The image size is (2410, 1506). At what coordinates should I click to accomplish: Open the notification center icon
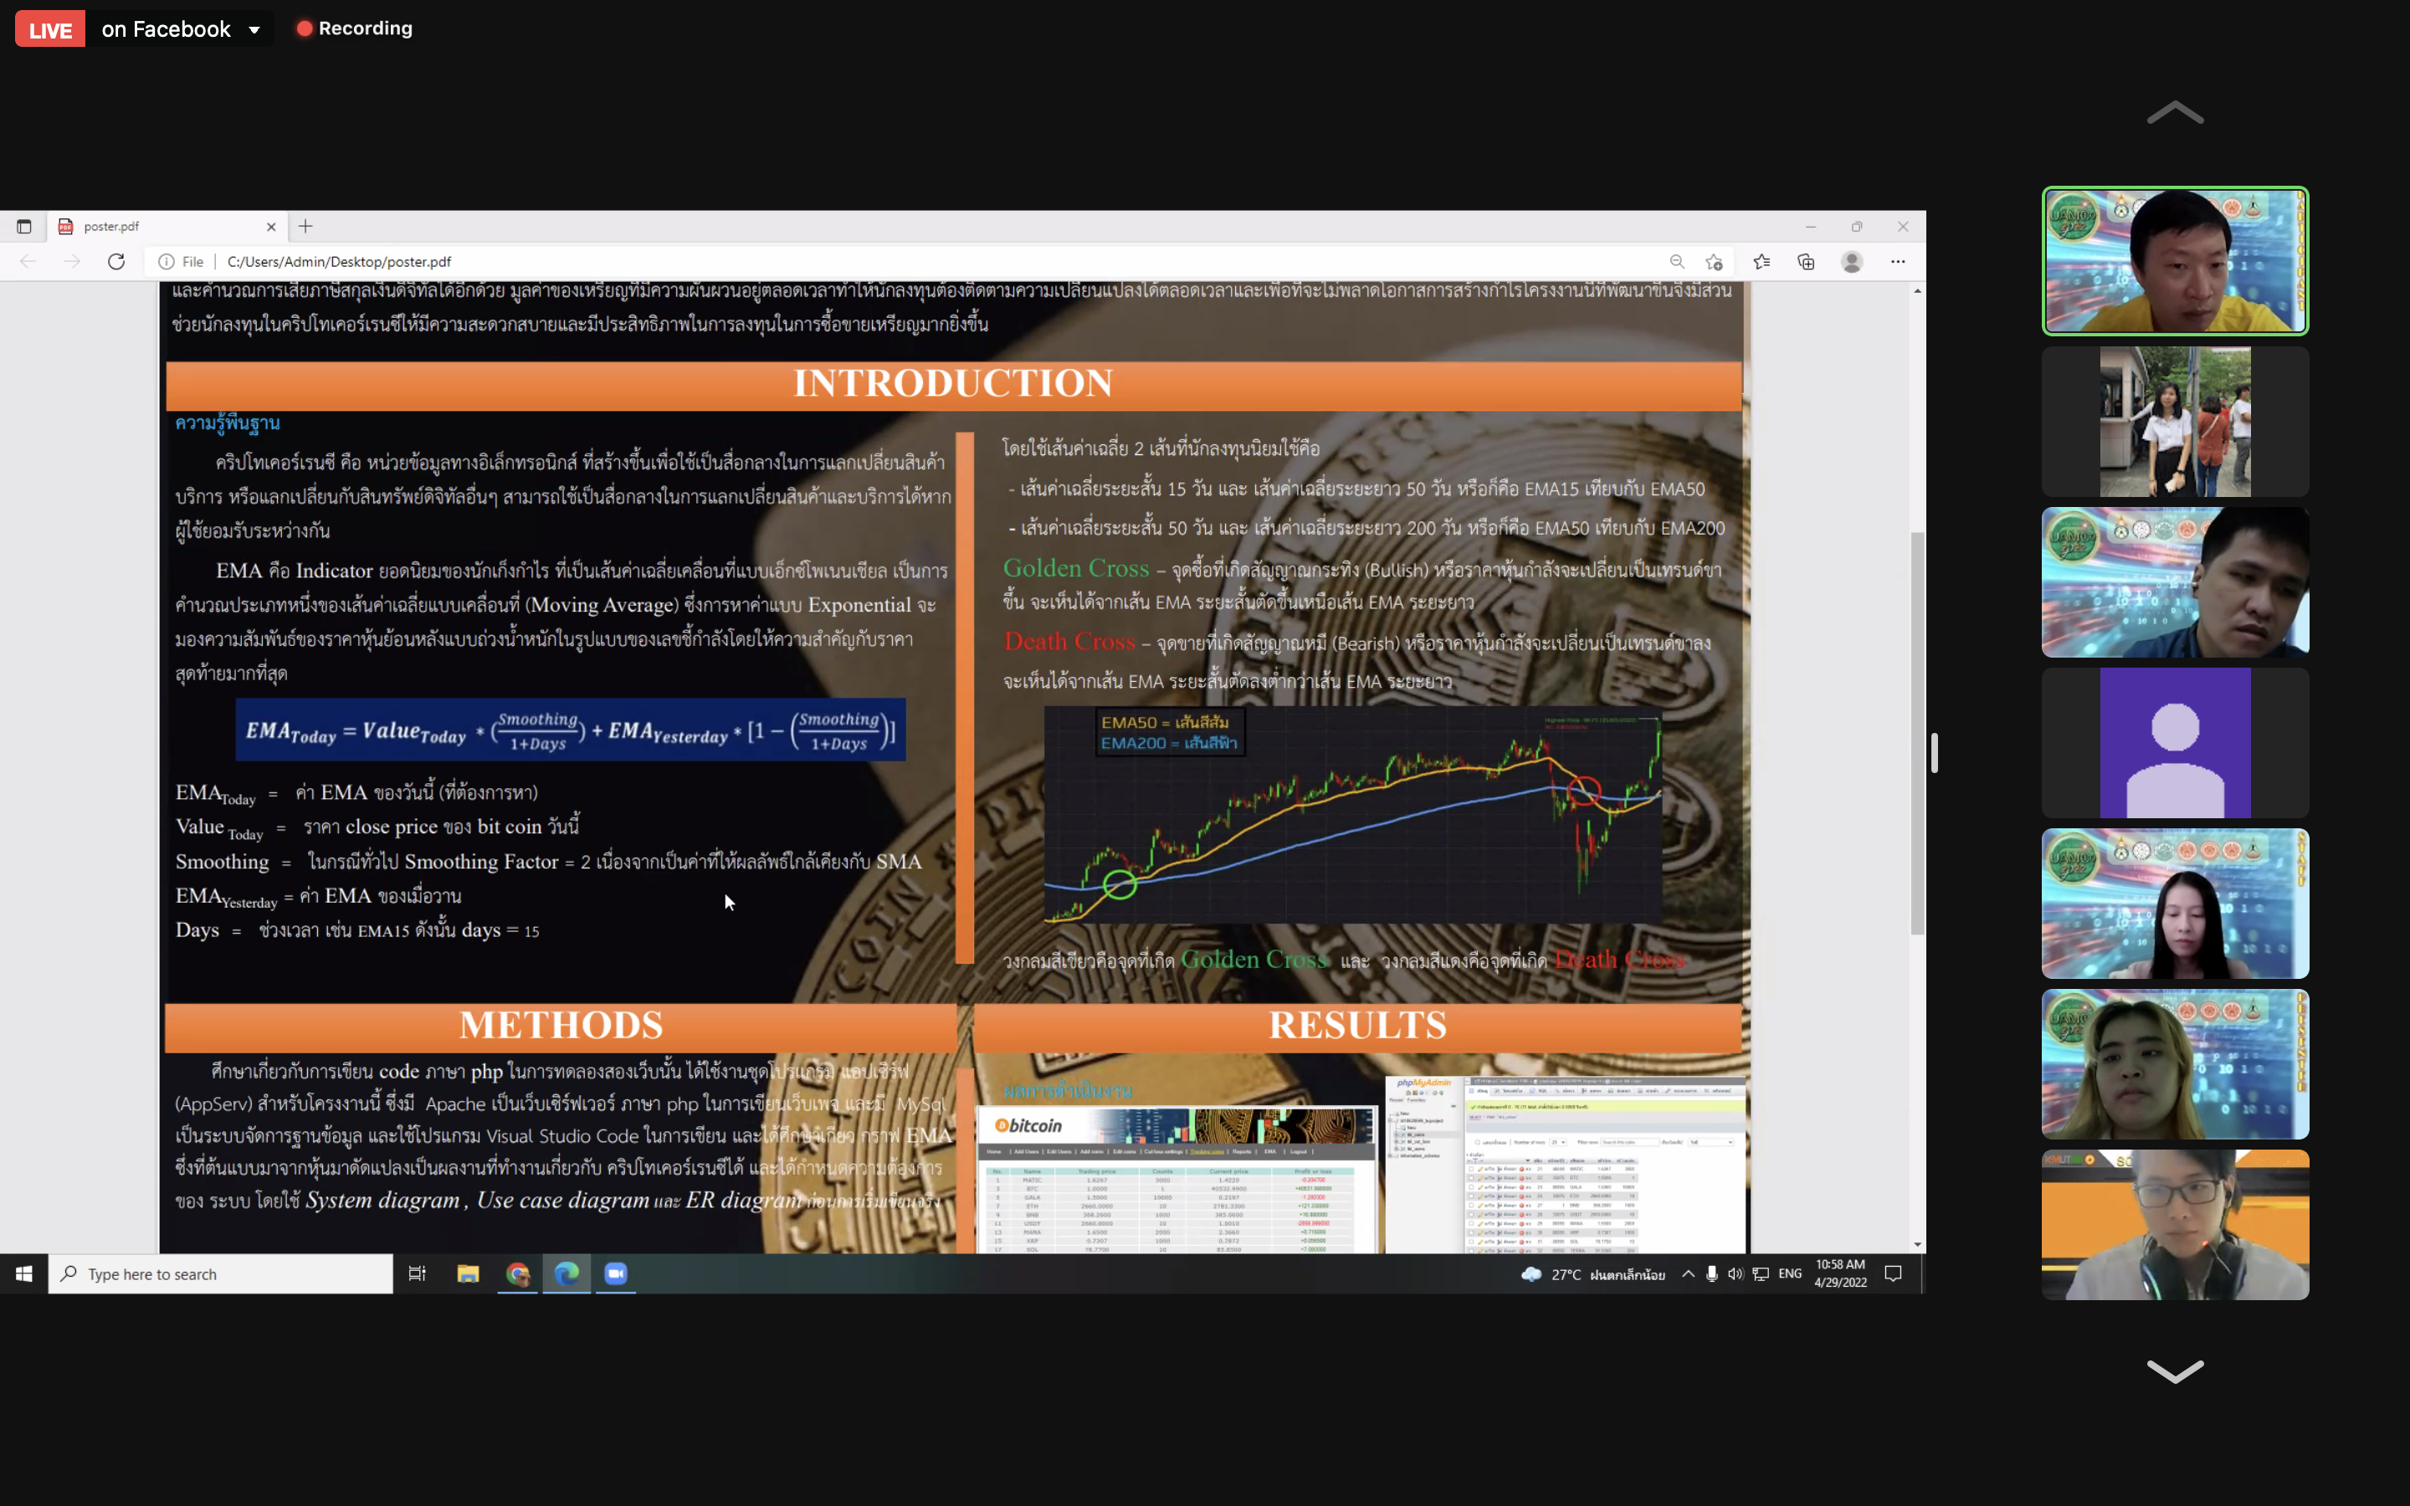[1893, 1274]
